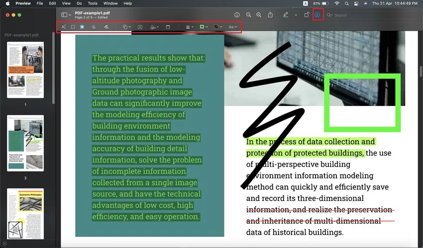Click the date and time clock
Viewport: 423px width, 248px height.
click(395, 3)
